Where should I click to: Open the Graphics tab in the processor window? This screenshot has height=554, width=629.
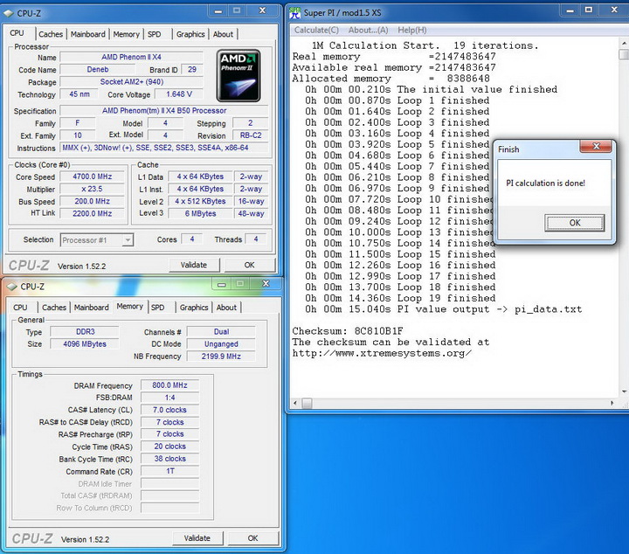click(x=190, y=34)
